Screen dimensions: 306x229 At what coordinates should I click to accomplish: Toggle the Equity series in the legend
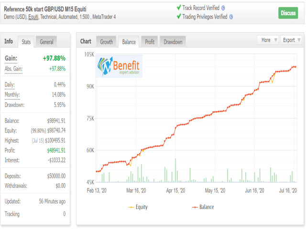(x=138, y=207)
